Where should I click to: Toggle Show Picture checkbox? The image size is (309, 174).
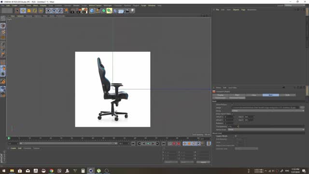pyautogui.click(x=232, y=104)
